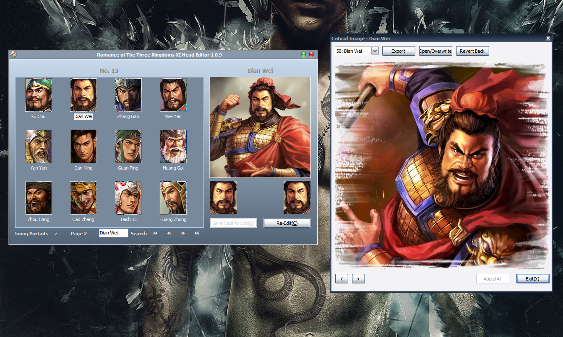Click Save Face to Slot(R) button
The height and width of the screenshot is (337, 563).
pos(233,223)
